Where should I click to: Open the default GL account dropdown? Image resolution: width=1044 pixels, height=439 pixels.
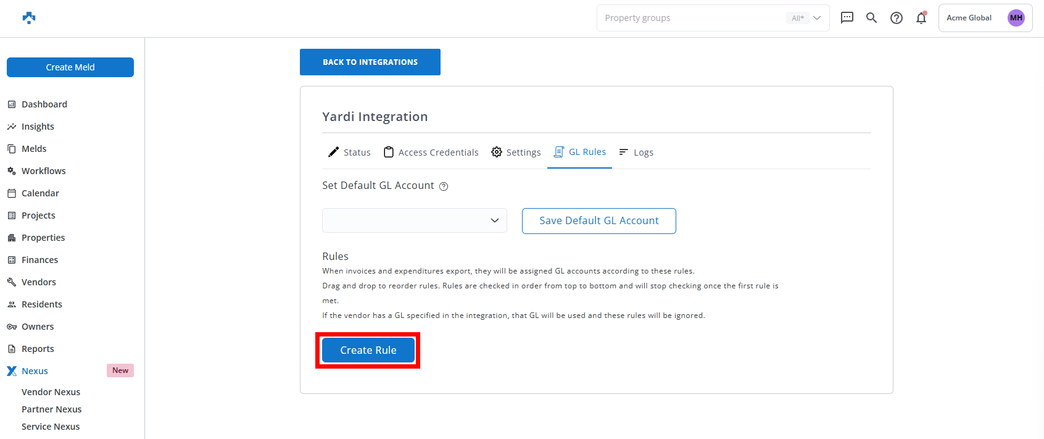pos(414,220)
